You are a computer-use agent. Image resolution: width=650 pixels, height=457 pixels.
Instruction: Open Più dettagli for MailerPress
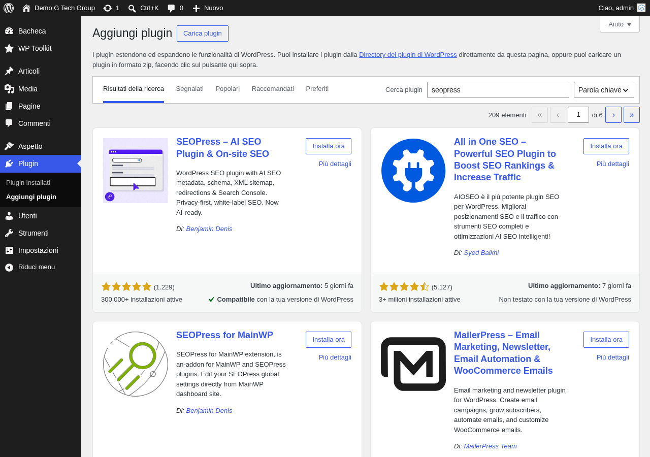(613, 357)
